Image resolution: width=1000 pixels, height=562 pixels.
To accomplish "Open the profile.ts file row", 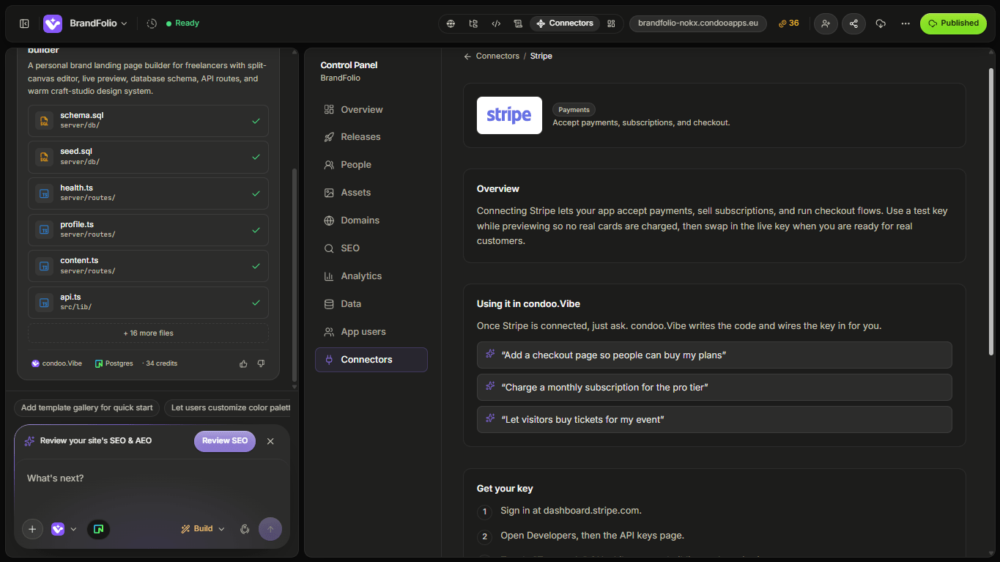I will point(148,230).
